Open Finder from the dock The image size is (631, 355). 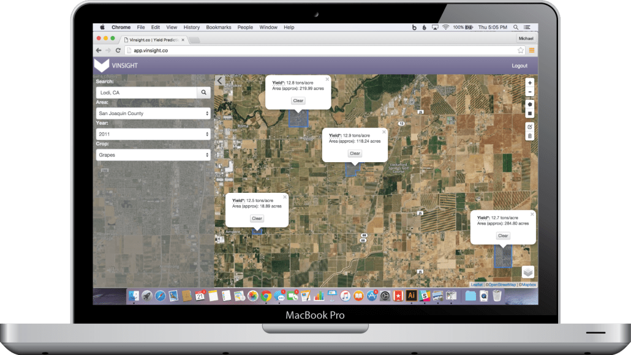[x=134, y=296]
